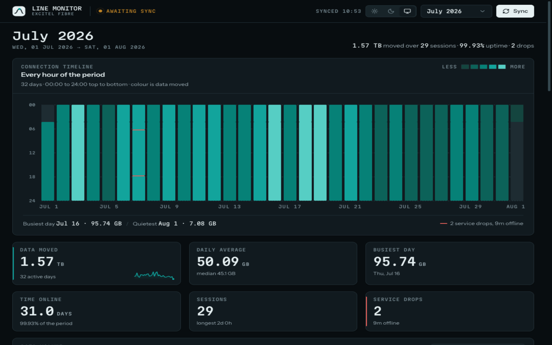Screen dimensions: 552x345
Task: Click the Sync button
Action: (515, 11)
